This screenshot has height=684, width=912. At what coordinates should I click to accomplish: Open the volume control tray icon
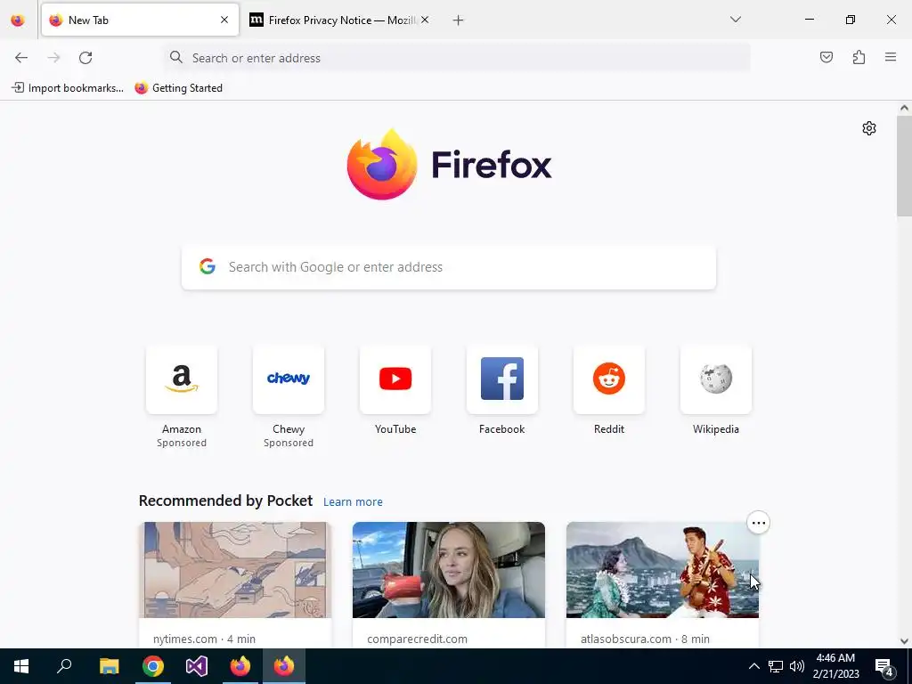(x=797, y=666)
